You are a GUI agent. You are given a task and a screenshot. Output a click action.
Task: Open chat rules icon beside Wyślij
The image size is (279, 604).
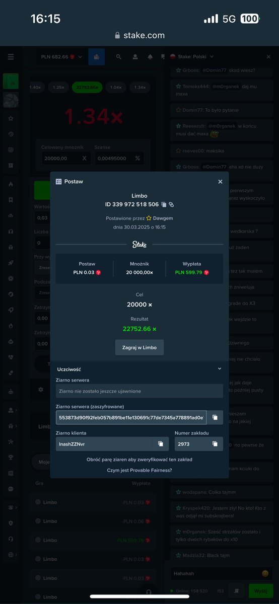[237, 591]
